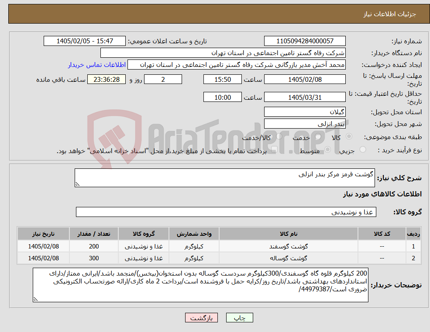Click column header واحد شمارش
The width and height of the screenshot is (430, 332).
[194, 234]
